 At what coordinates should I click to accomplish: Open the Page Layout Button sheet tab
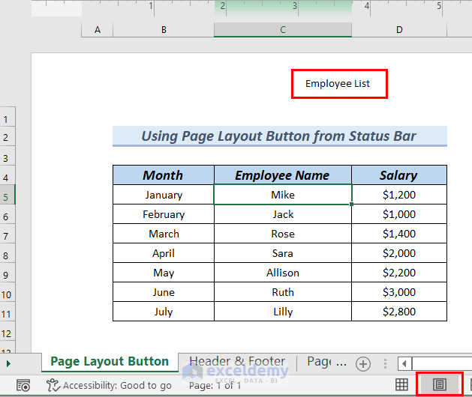click(x=110, y=362)
